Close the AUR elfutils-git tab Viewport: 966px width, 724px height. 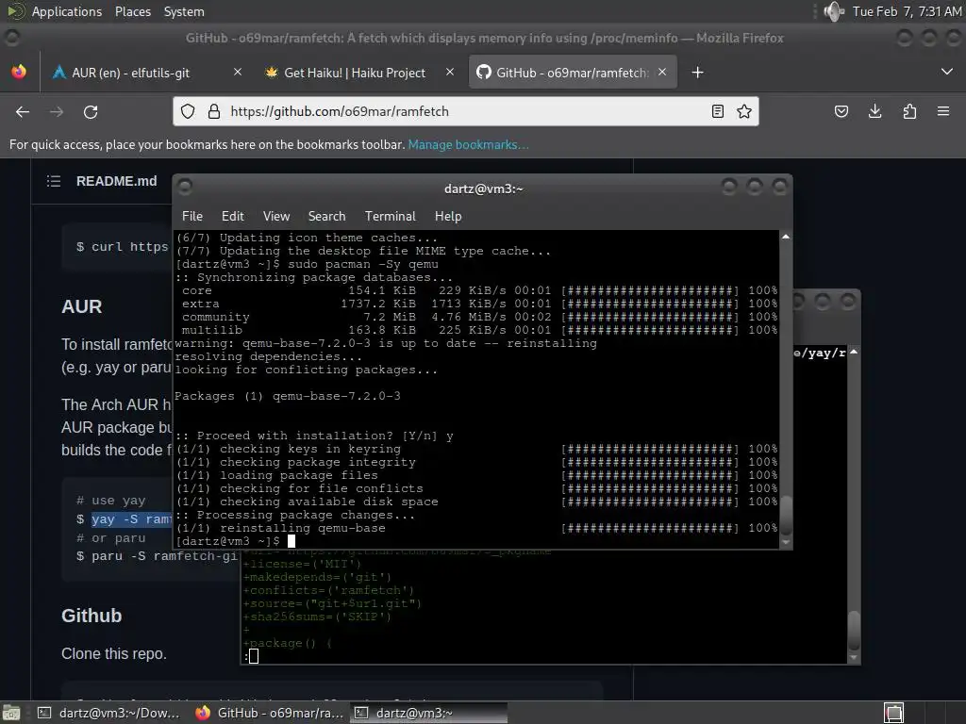coord(237,72)
